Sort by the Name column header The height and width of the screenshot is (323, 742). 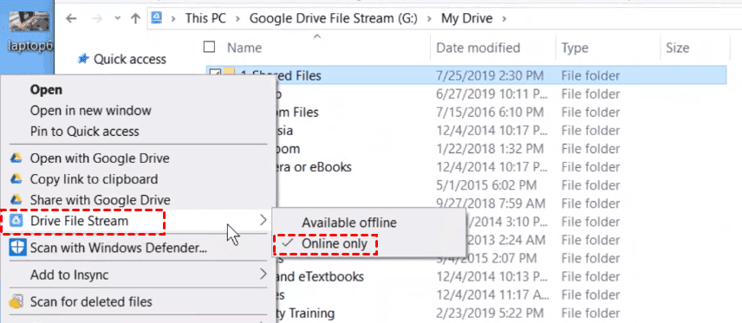tap(244, 48)
